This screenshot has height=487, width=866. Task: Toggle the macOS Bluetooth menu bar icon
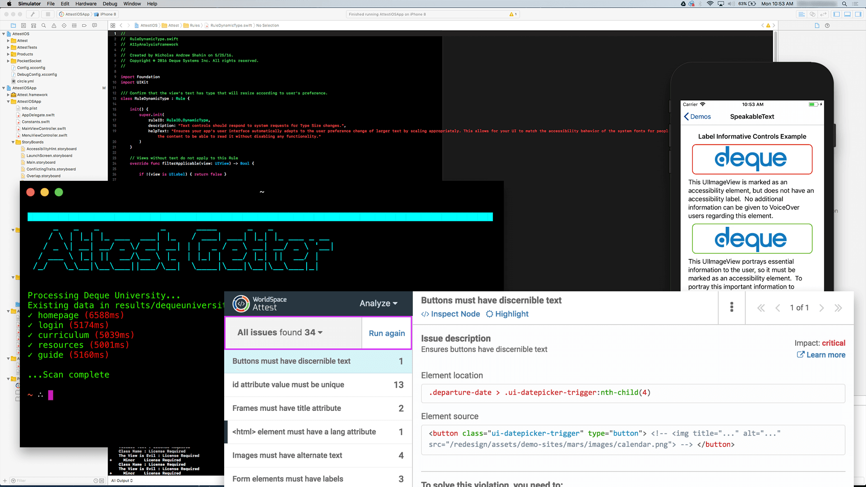pyautogui.click(x=700, y=4)
